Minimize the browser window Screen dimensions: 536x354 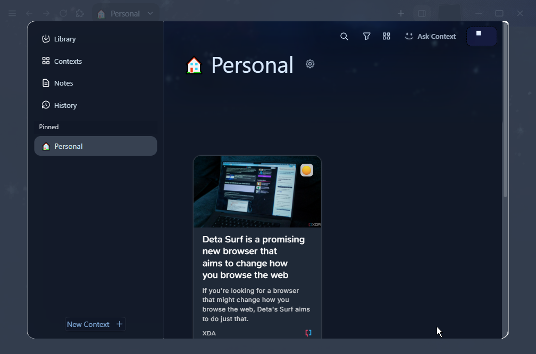[x=479, y=13]
